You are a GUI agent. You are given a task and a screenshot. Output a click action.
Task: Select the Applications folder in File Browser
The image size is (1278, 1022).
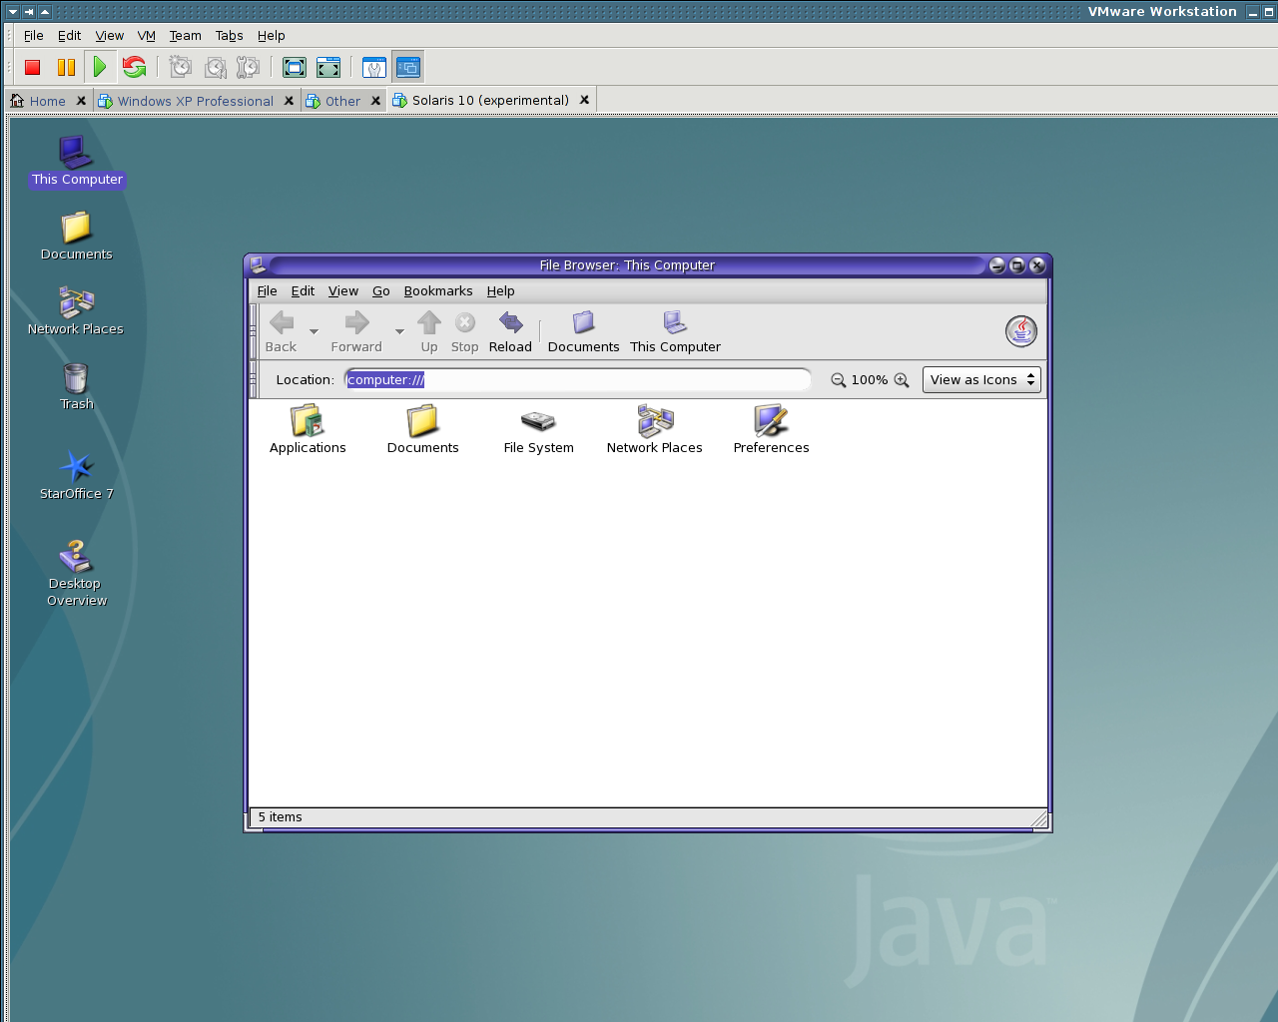point(308,429)
